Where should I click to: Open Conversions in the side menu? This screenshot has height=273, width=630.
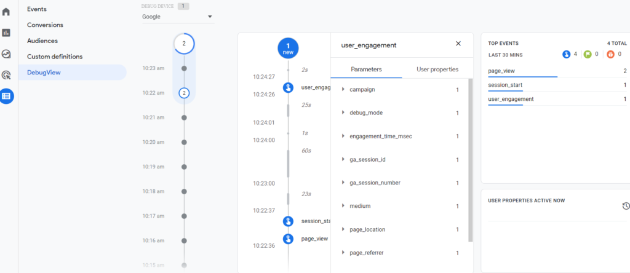pos(45,25)
